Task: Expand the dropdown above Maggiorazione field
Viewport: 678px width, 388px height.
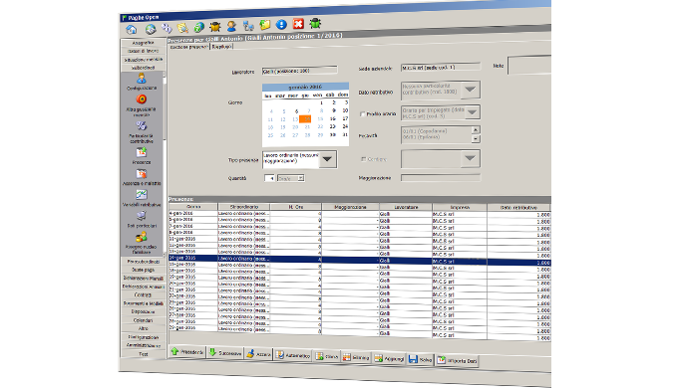Action: point(470,158)
